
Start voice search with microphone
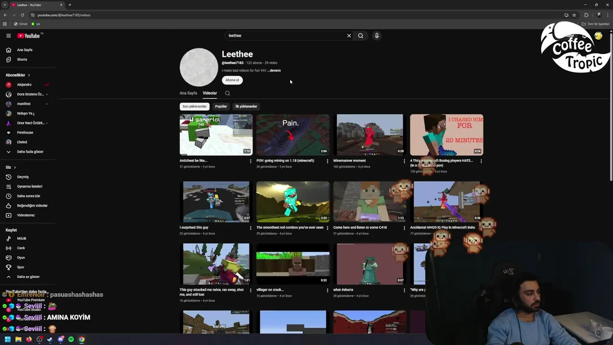tap(377, 35)
